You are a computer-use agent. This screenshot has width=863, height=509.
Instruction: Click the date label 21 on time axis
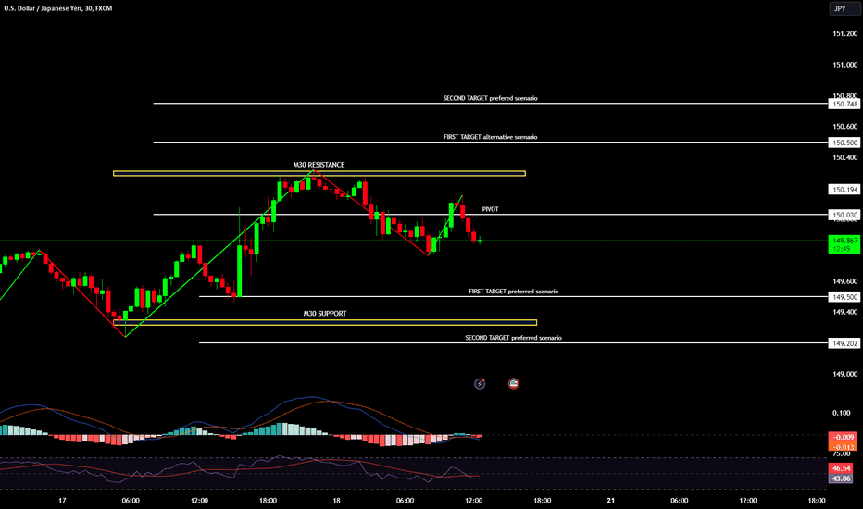pyautogui.click(x=610, y=500)
